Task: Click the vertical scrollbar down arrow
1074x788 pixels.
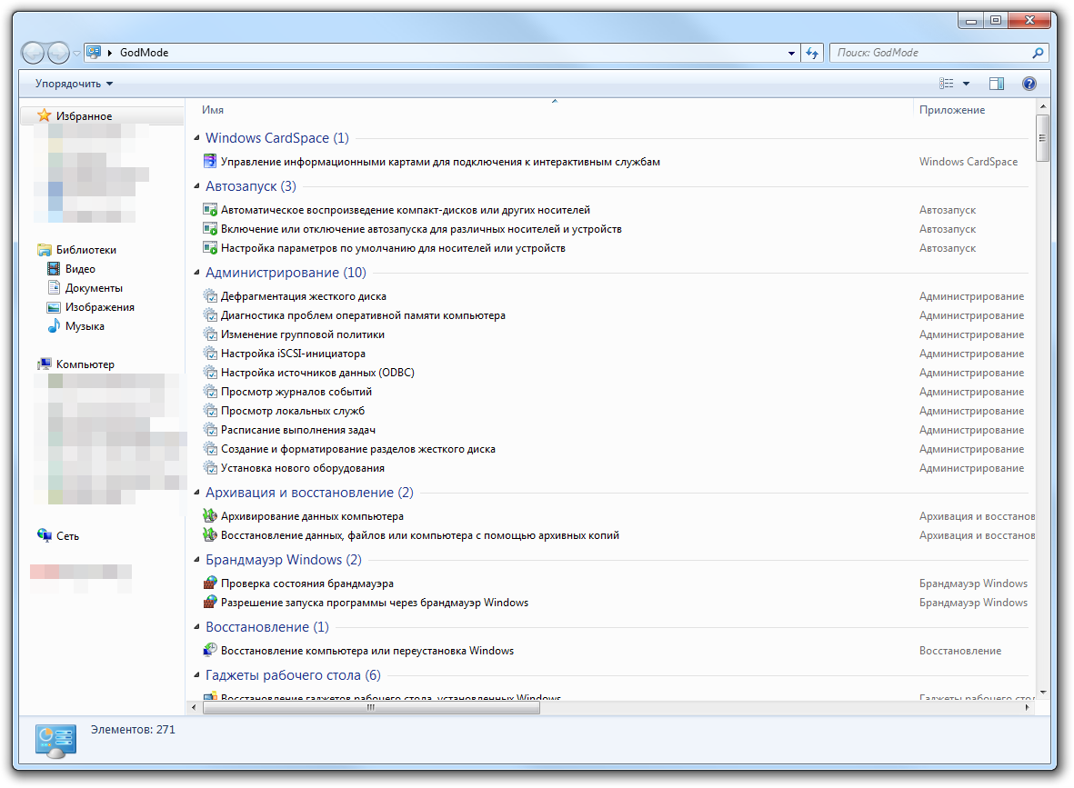Action: (1042, 693)
